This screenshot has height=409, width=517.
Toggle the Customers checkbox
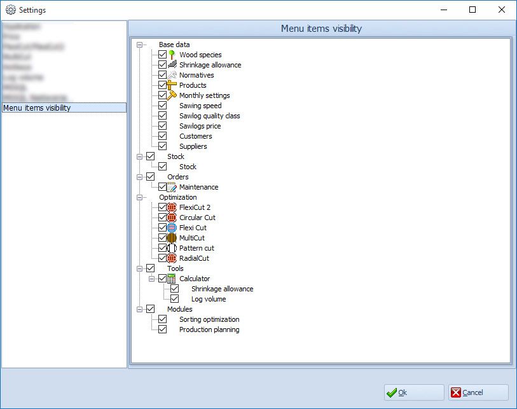coord(162,136)
